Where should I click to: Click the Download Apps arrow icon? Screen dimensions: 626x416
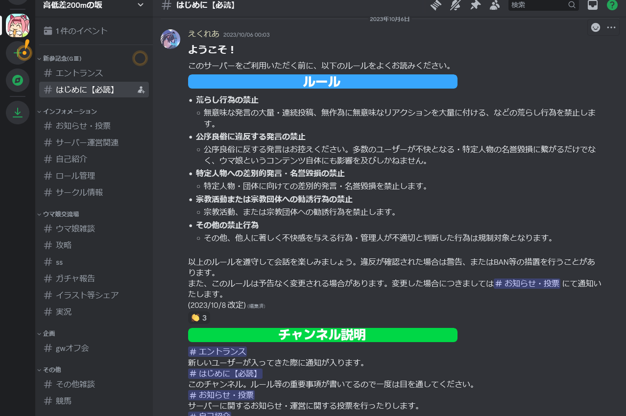pos(18,113)
